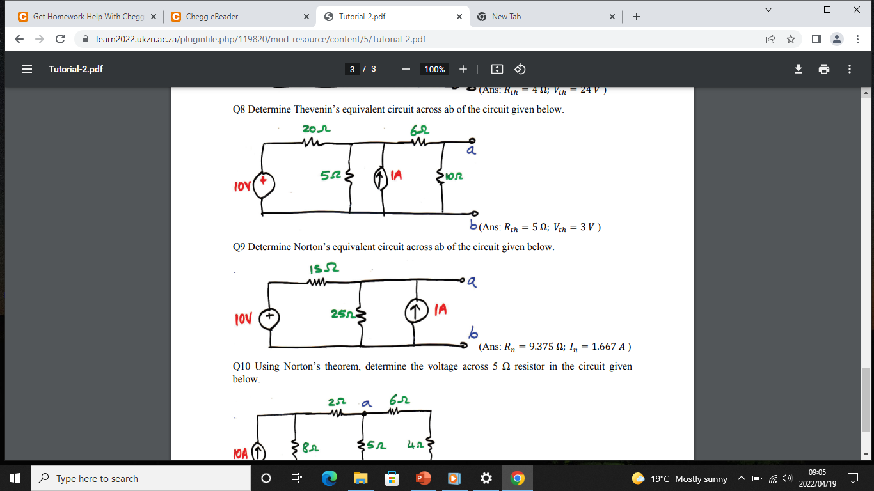874x491 pixels.
Task: Reload the current page
Action: (x=60, y=39)
